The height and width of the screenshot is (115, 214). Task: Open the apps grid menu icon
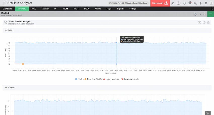4,3
